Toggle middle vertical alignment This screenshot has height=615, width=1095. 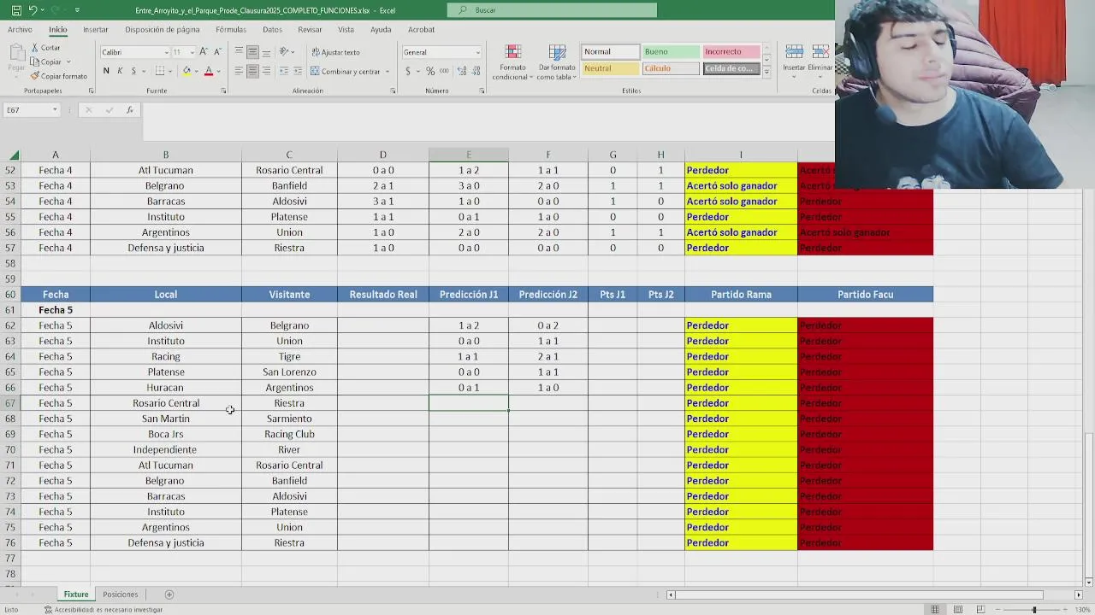click(252, 52)
